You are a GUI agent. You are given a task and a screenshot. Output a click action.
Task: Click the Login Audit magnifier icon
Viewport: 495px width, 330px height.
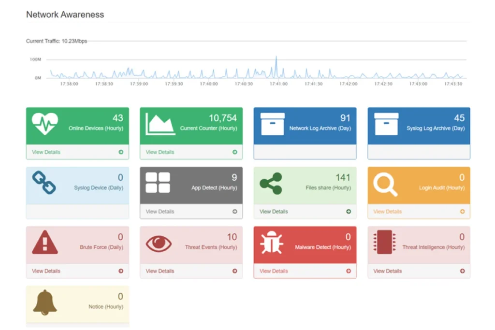(385, 184)
